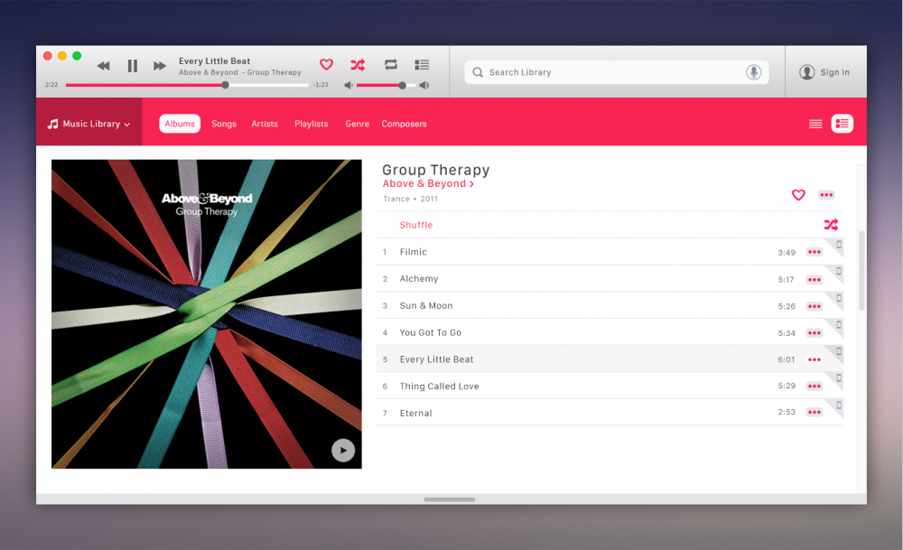The height and width of the screenshot is (550, 903).
Task: Skip forward to the next track
Action: coord(160,66)
